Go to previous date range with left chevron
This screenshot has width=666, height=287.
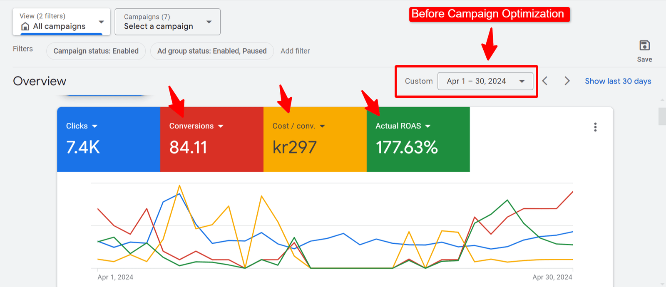(545, 81)
